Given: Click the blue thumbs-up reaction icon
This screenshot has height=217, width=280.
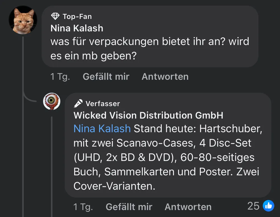Looking at the screenshot, I should 268,206.
